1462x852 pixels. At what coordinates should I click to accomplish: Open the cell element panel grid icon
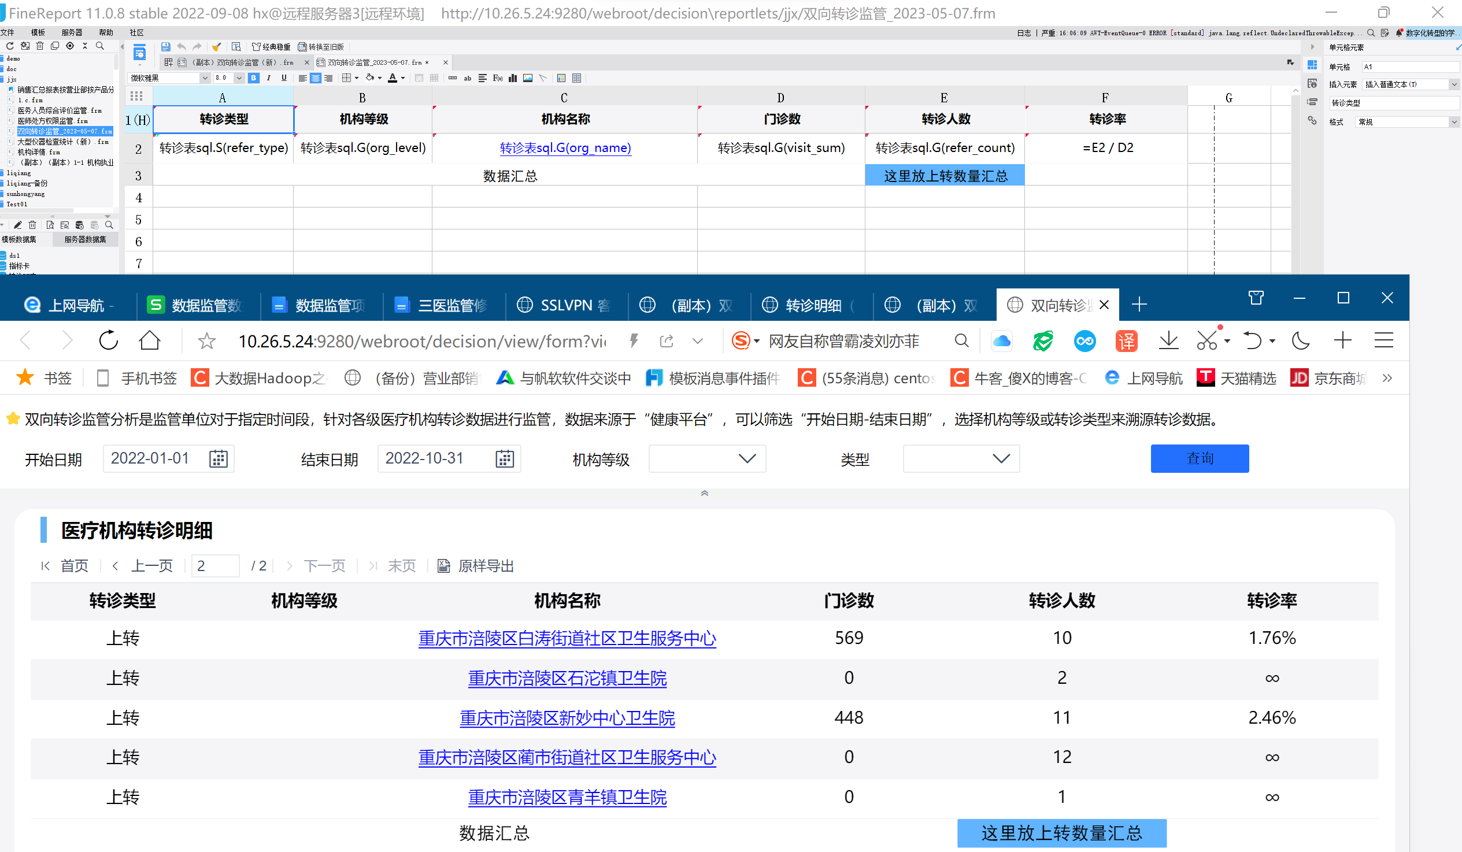pos(1312,65)
